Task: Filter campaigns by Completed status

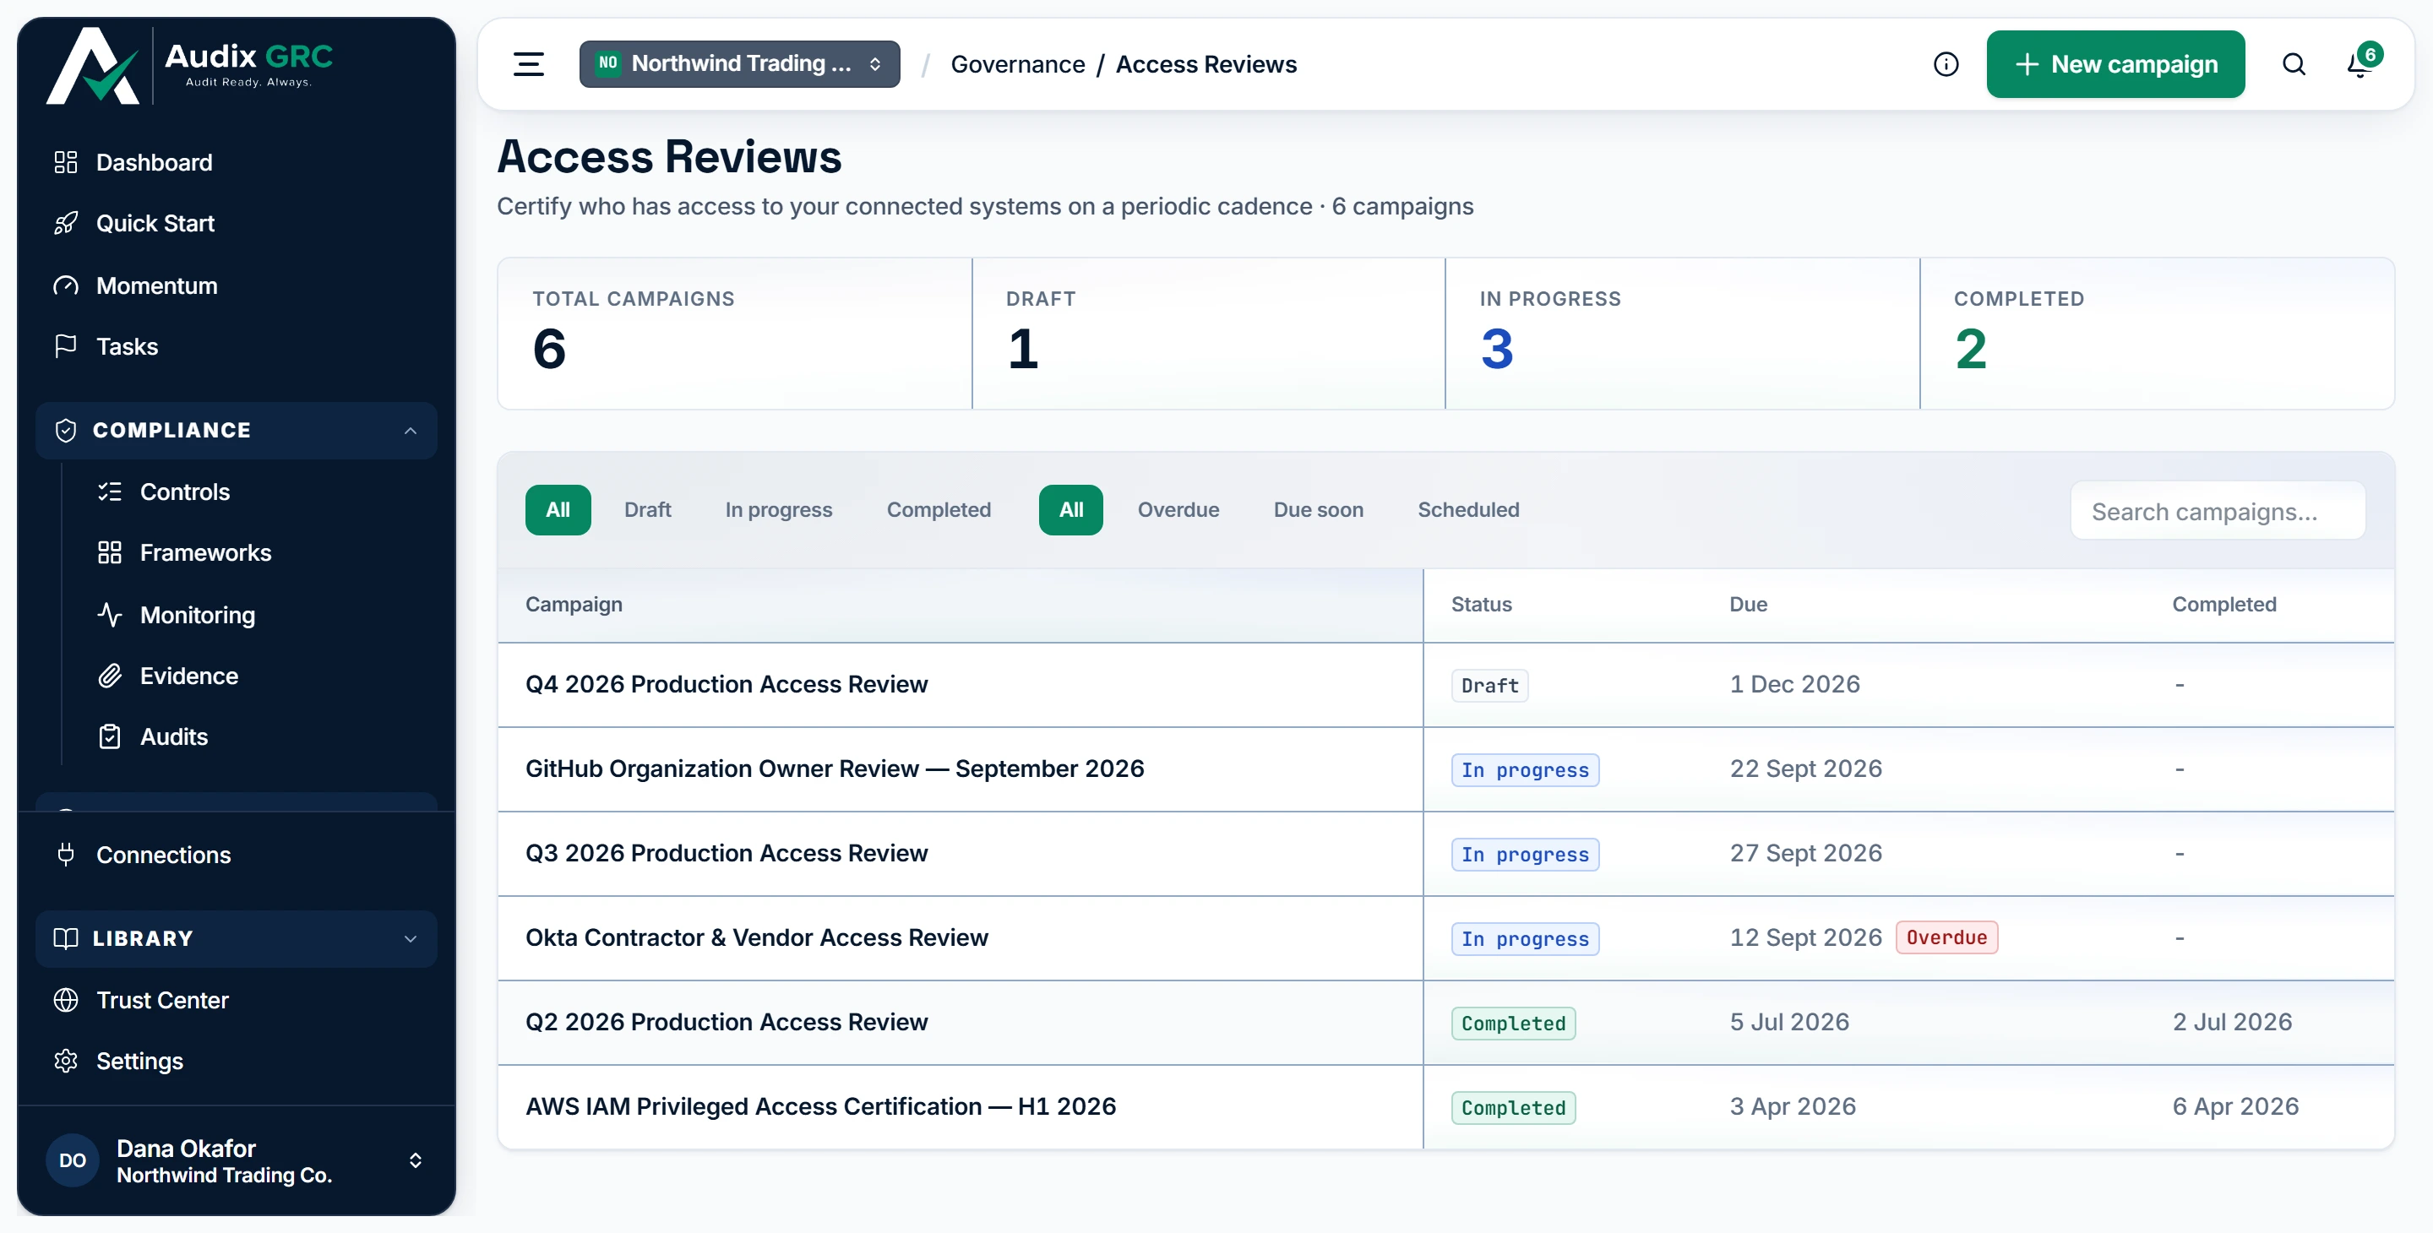Action: click(x=939, y=510)
